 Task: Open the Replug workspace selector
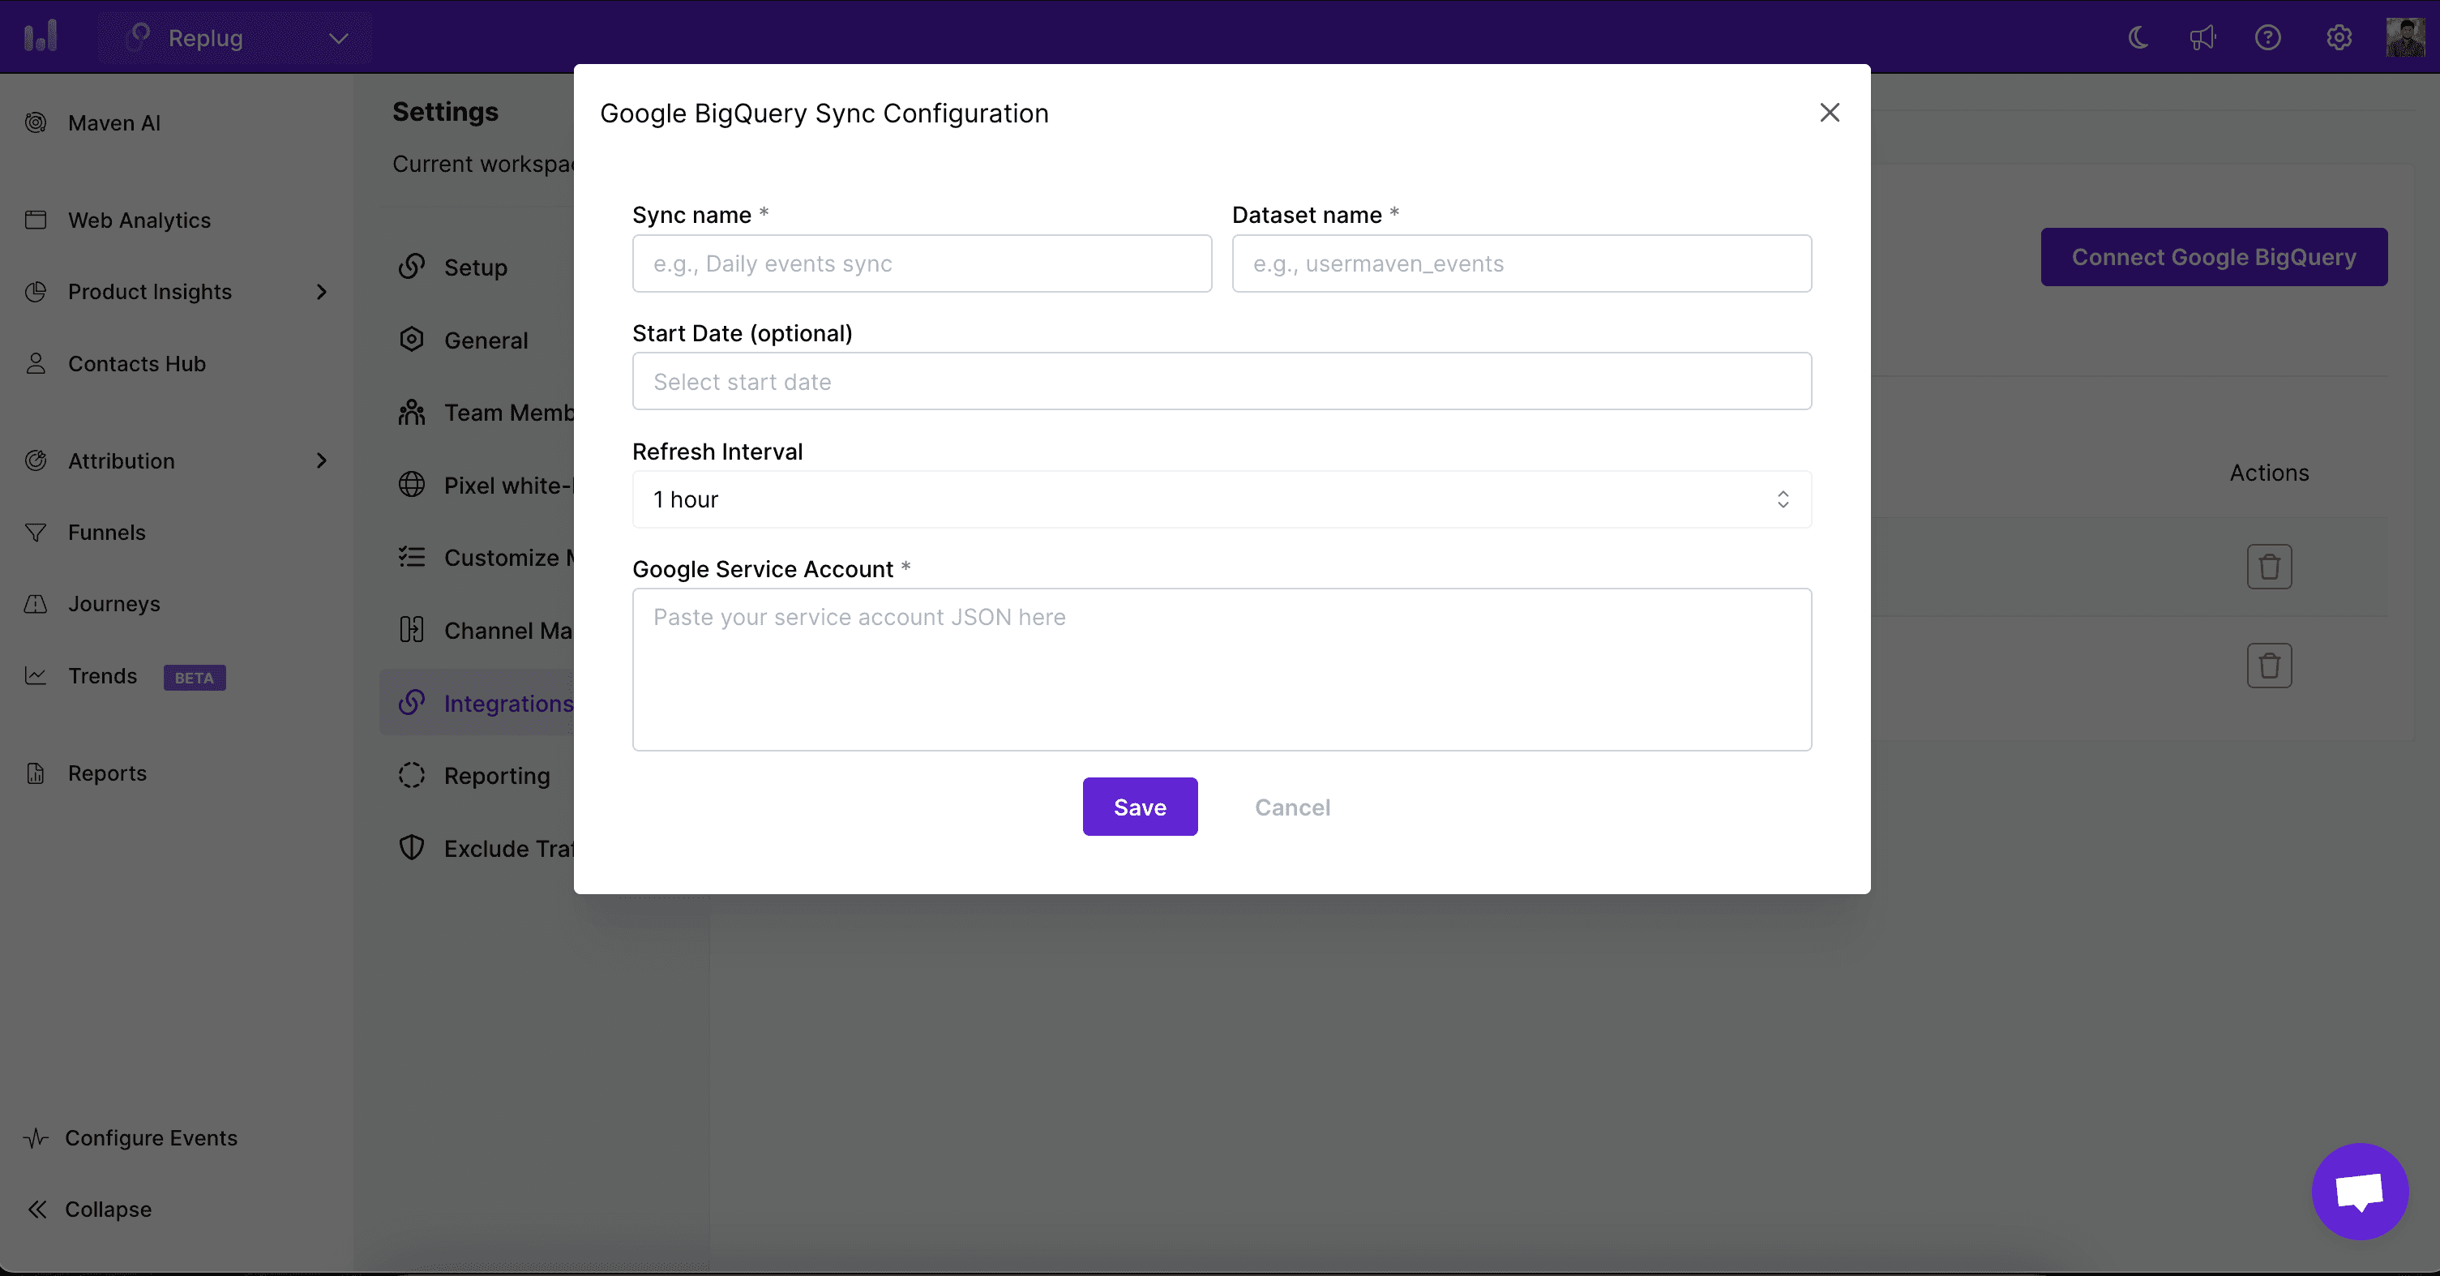pos(236,38)
